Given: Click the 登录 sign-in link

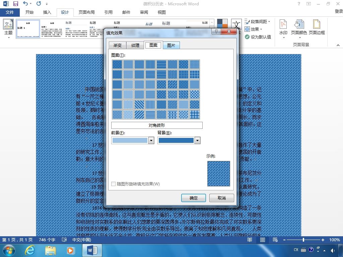Looking at the screenshot, I should [x=339, y=11].
